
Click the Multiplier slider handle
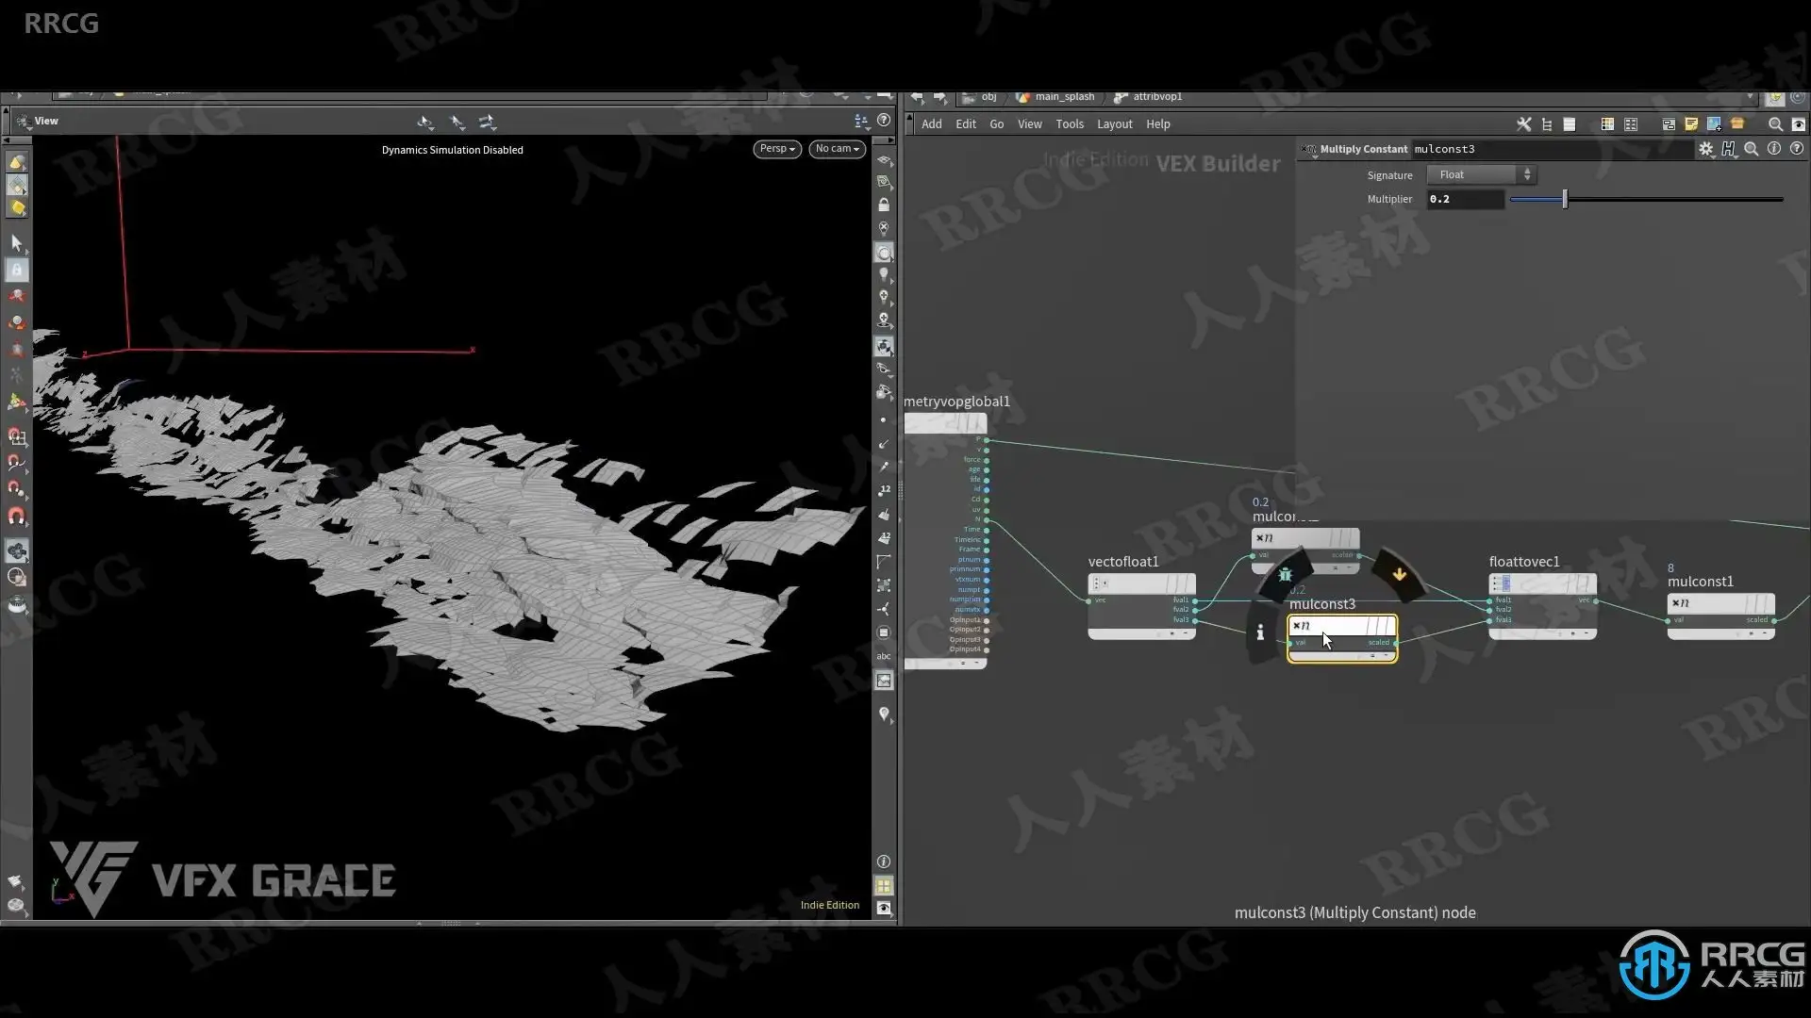(x=1565, y=199)
